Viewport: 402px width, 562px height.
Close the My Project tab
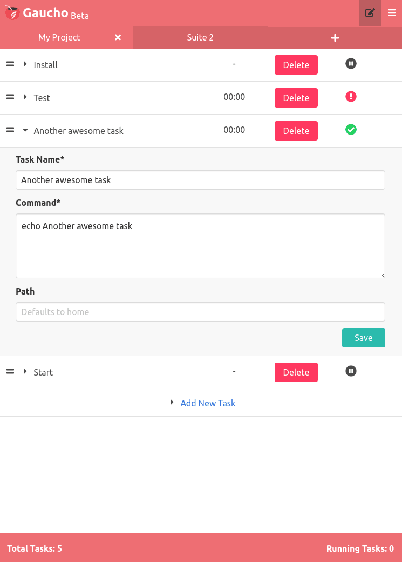click(118, 37)
